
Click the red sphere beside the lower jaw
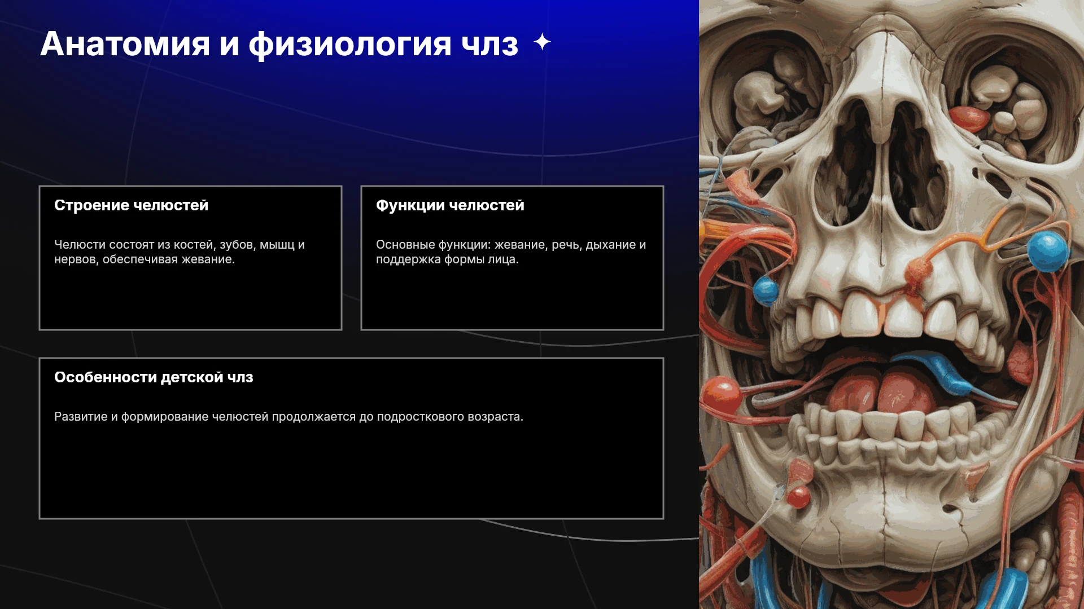(x=722, y=395)
